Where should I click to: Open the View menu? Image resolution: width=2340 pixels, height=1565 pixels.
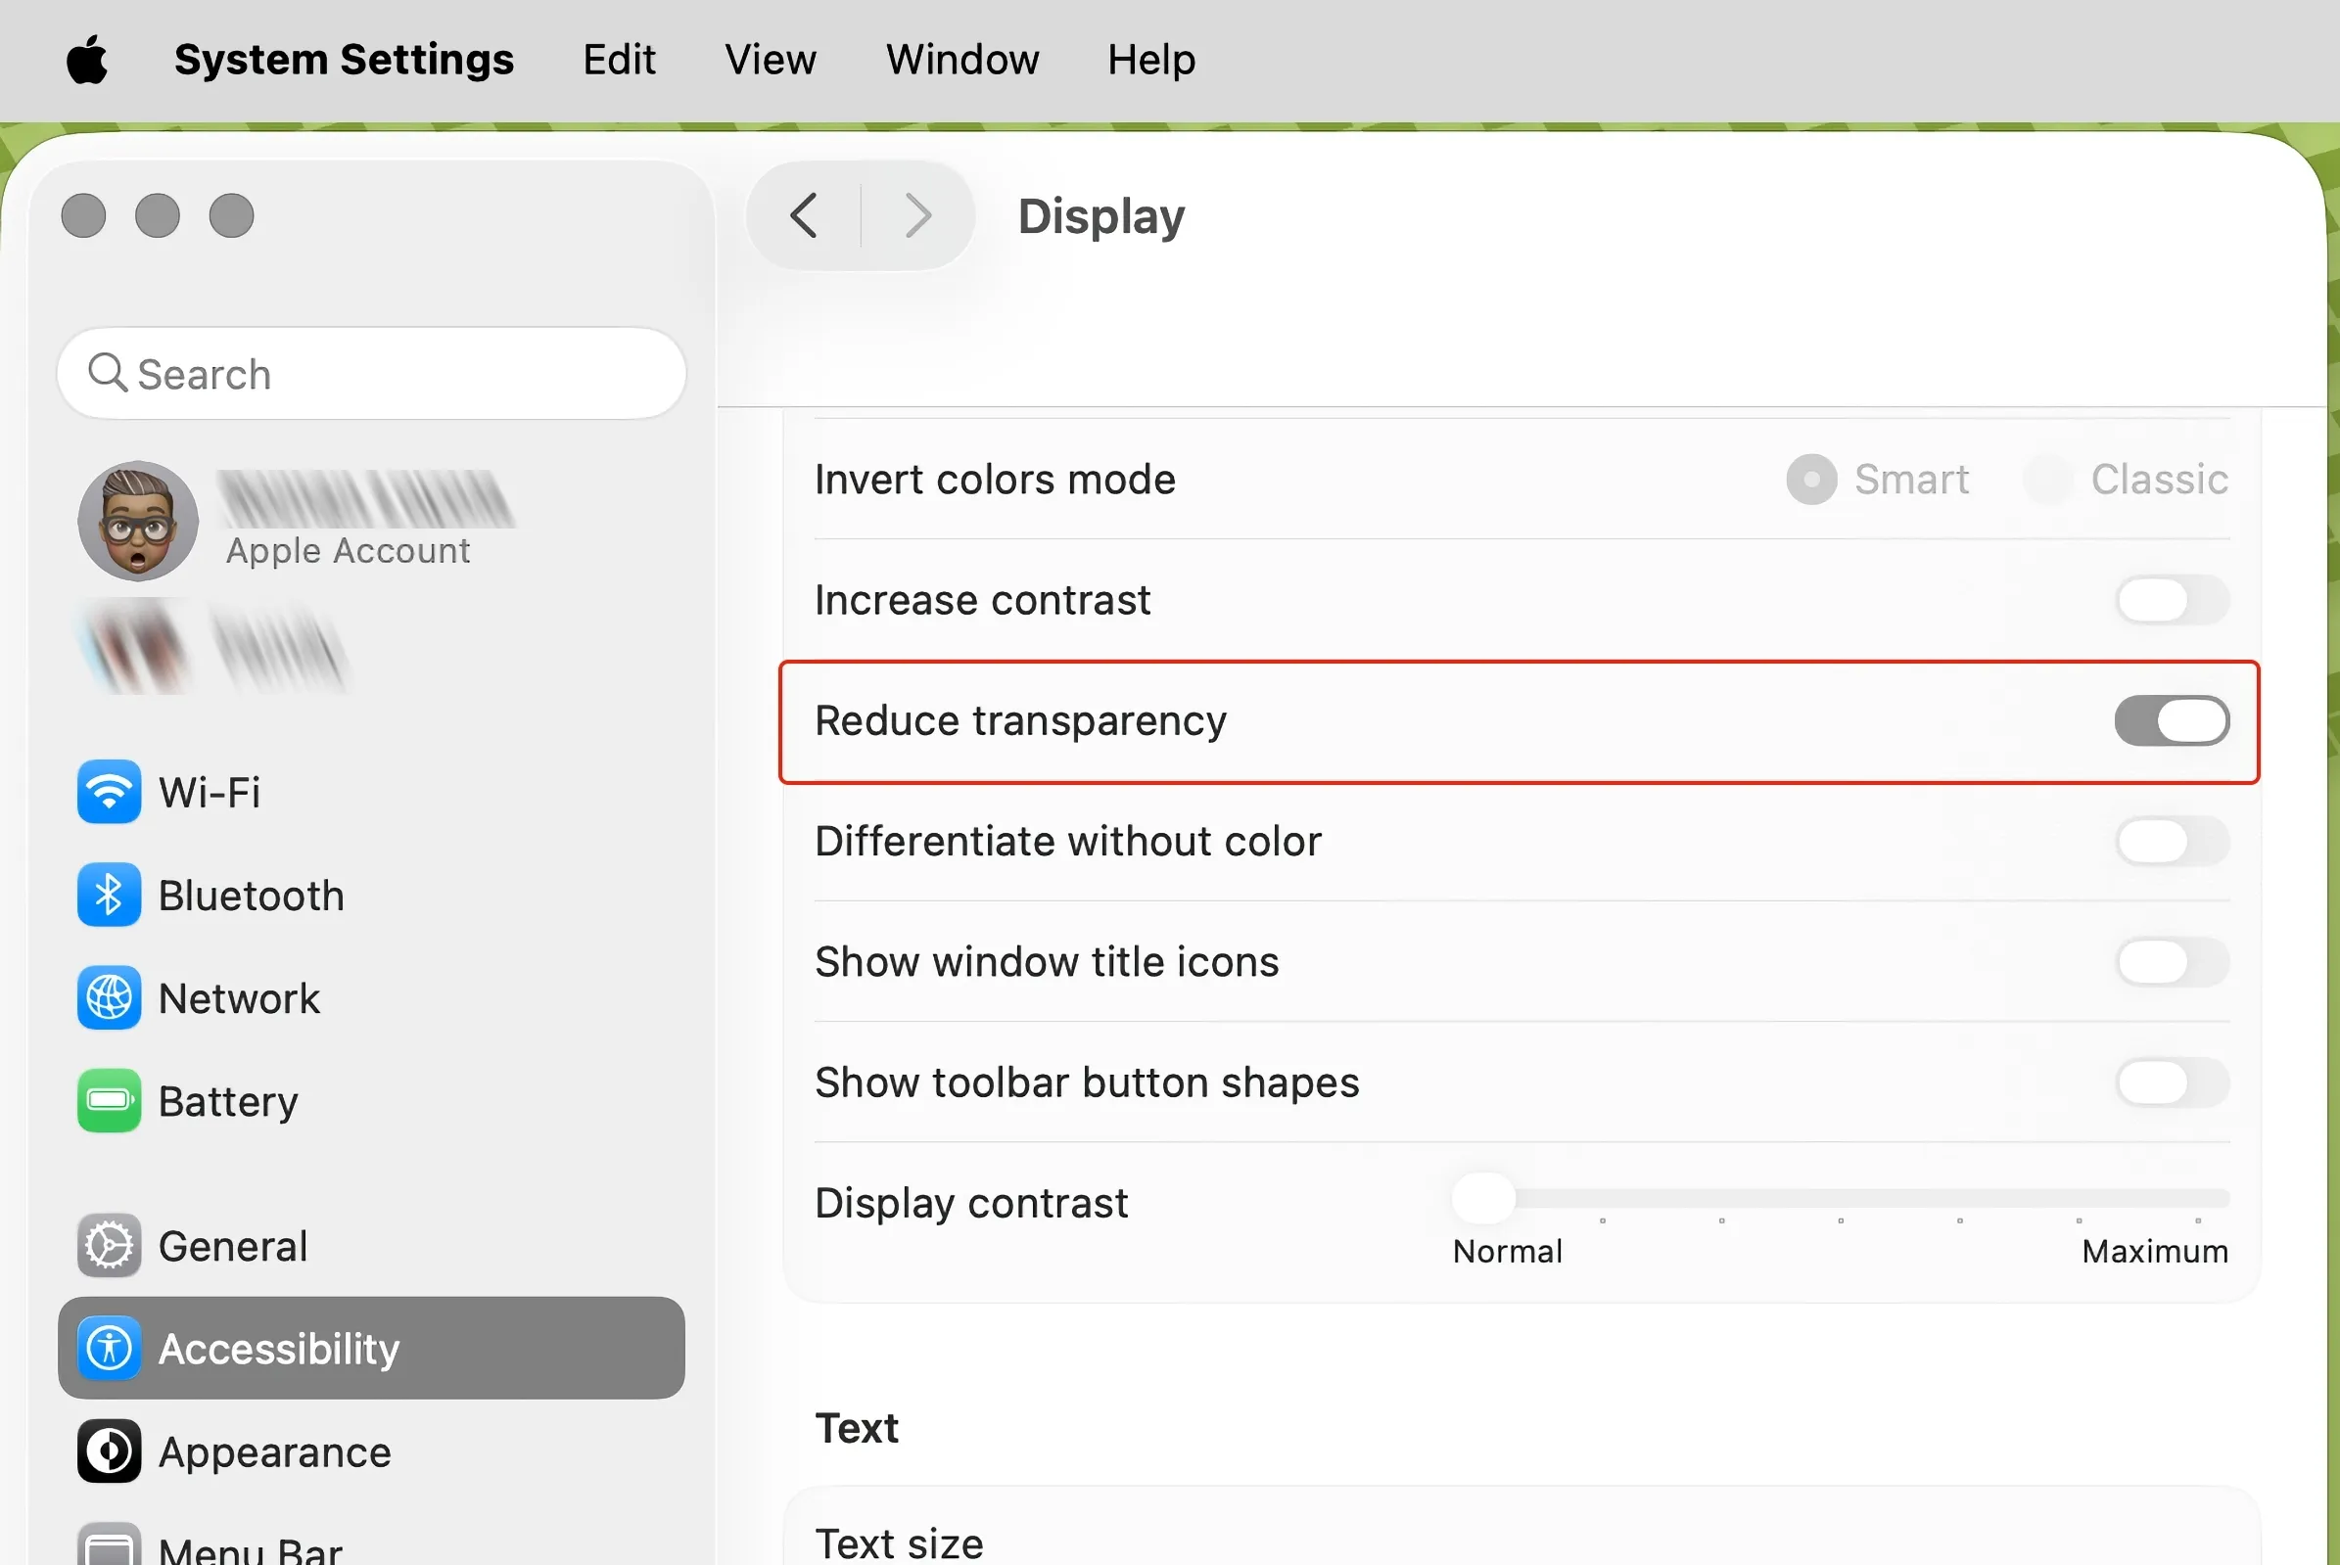pyautogui.click(x=770, y=60)
